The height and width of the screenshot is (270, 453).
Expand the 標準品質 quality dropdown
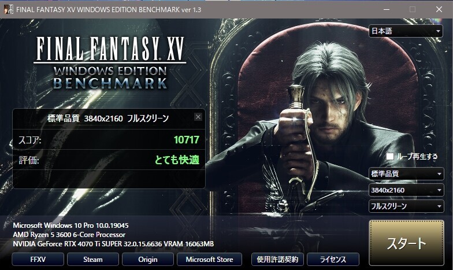(x=406, y=173)
